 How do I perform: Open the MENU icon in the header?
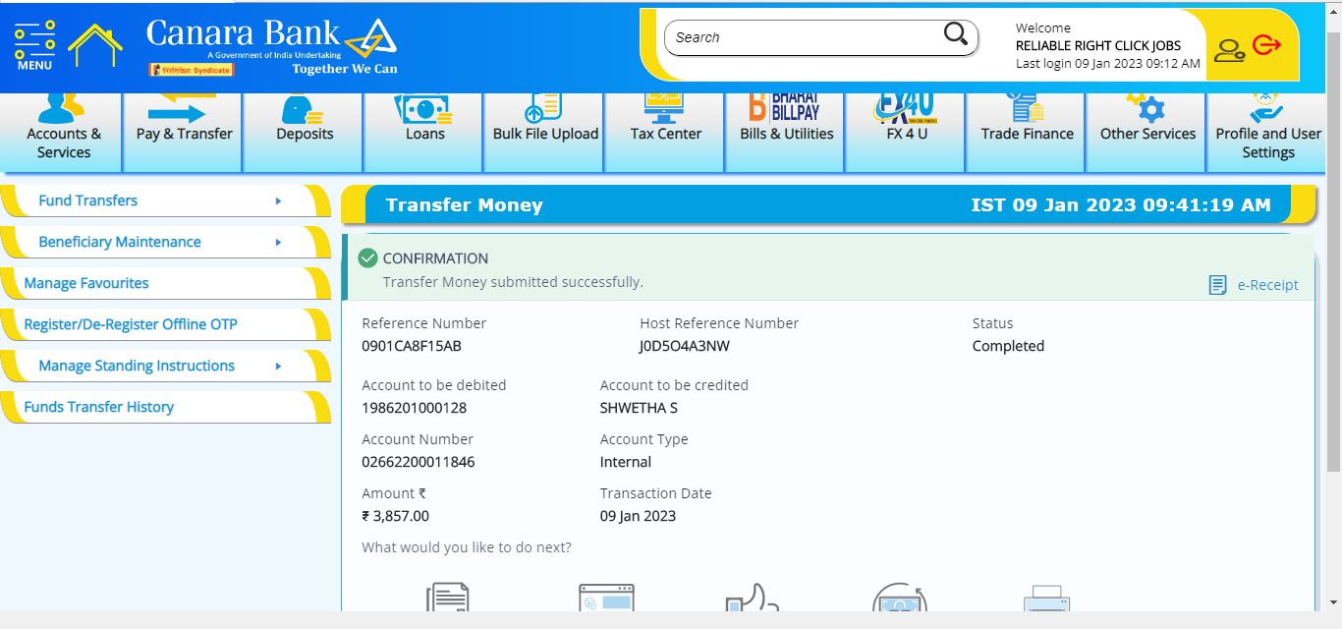(34, 45)
